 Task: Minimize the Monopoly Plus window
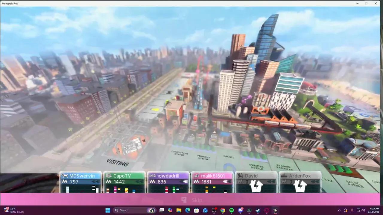358,3
